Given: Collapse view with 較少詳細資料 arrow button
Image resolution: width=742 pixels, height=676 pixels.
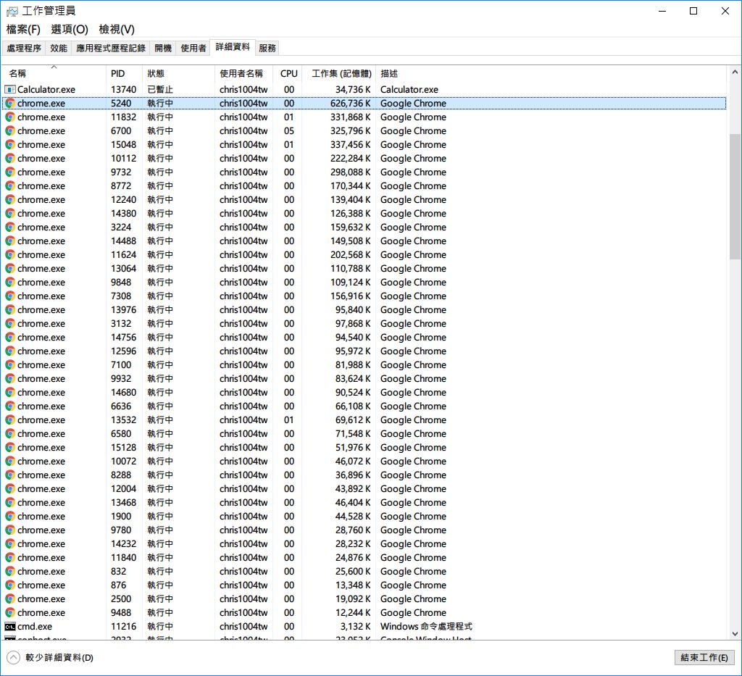Looking at the screenshot, I should pos(13,658).
